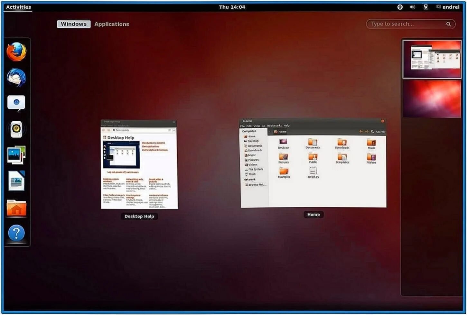Select Trash in Home window sidebar
The image size is (467, 315).
tap(250, 174)
